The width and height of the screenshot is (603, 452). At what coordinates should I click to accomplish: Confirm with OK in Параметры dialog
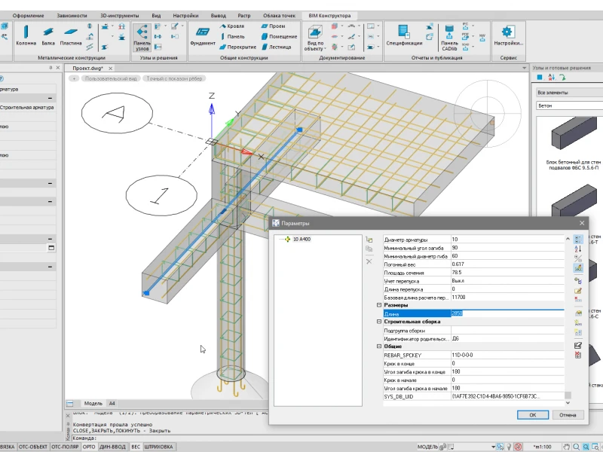533,415
